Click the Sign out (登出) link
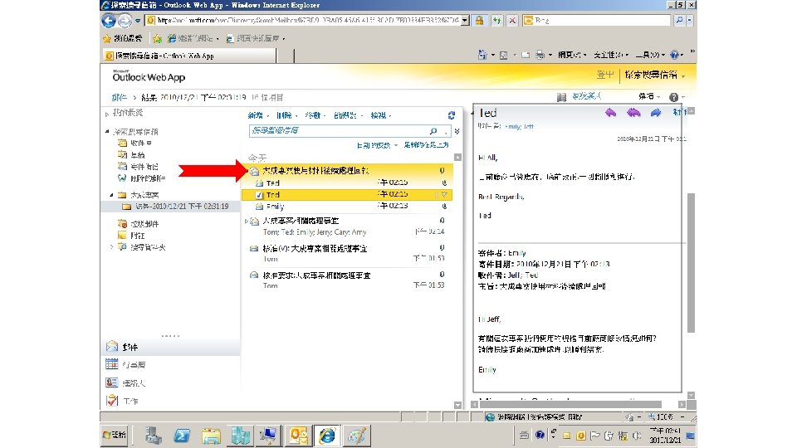The width and height of the screenshot is (797, 448). pyautogui.click(x=605, y=75)
